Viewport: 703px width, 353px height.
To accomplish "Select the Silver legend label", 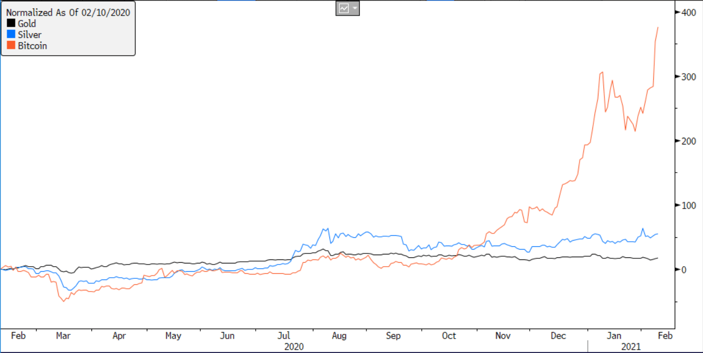I will tap(29, 35).
